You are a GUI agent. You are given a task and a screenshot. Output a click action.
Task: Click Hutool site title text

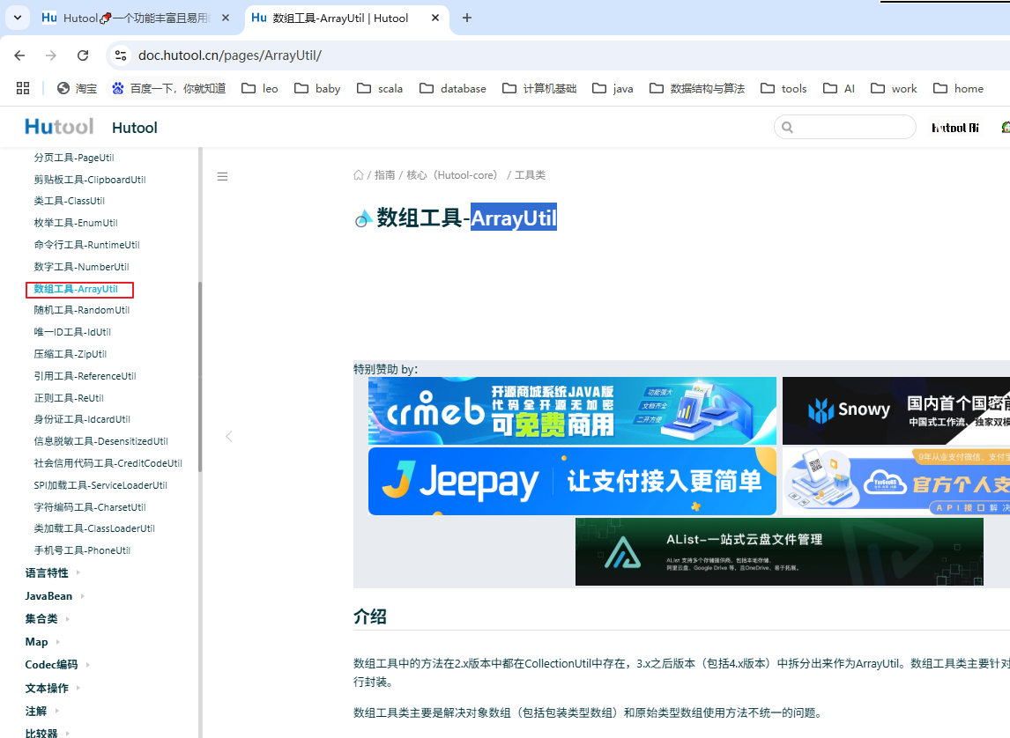pos(135,128)
